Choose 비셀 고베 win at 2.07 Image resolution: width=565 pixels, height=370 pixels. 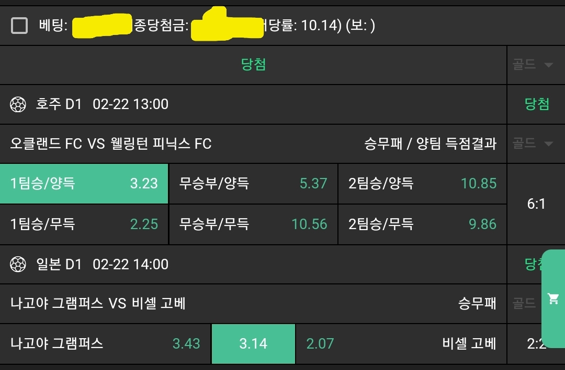click(401, 343)
